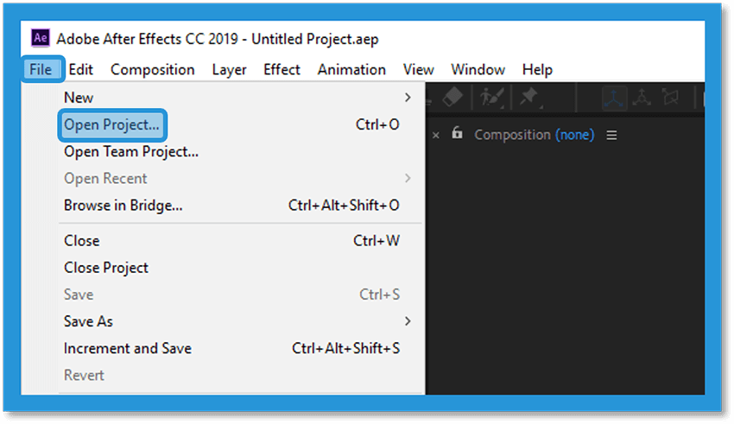Enable World Axis Mode icon
Viewport: 734px width, 424px height.
642,98
